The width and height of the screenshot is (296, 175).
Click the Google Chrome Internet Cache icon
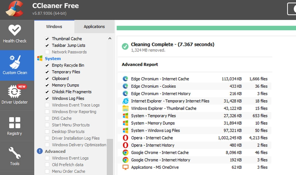[125, 152]
